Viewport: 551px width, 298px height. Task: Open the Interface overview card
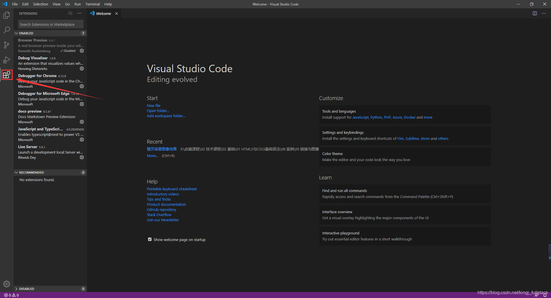coord(405,215)
